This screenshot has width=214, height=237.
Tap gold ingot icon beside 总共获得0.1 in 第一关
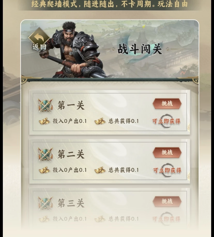[x=100, y=121]
